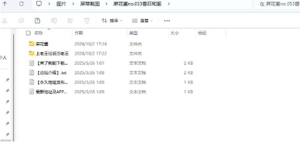Select the 【论坛介绍】.txt file icon

pos(32,73)
